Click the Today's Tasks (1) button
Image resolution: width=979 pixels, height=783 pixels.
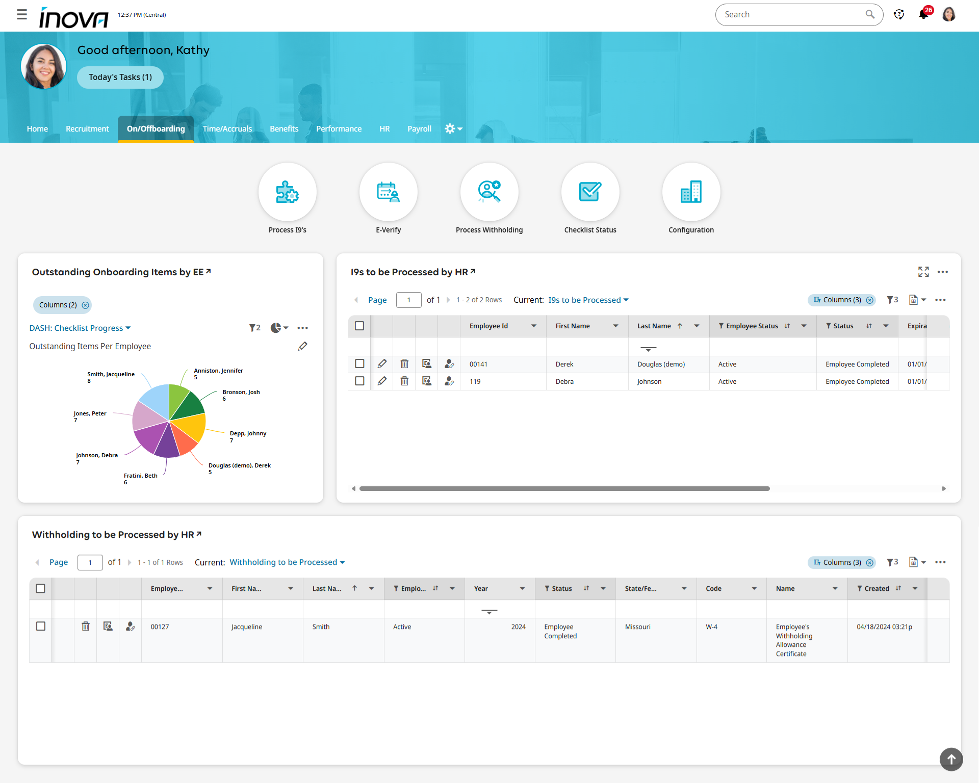[x=120, y=77]
